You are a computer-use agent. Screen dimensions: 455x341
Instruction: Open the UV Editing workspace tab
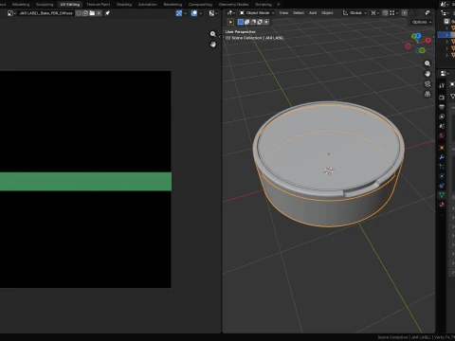[x=70, y=5]
